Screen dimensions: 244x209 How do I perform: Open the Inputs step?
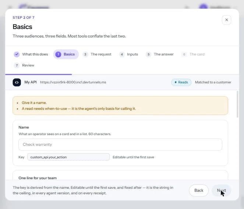129,54
